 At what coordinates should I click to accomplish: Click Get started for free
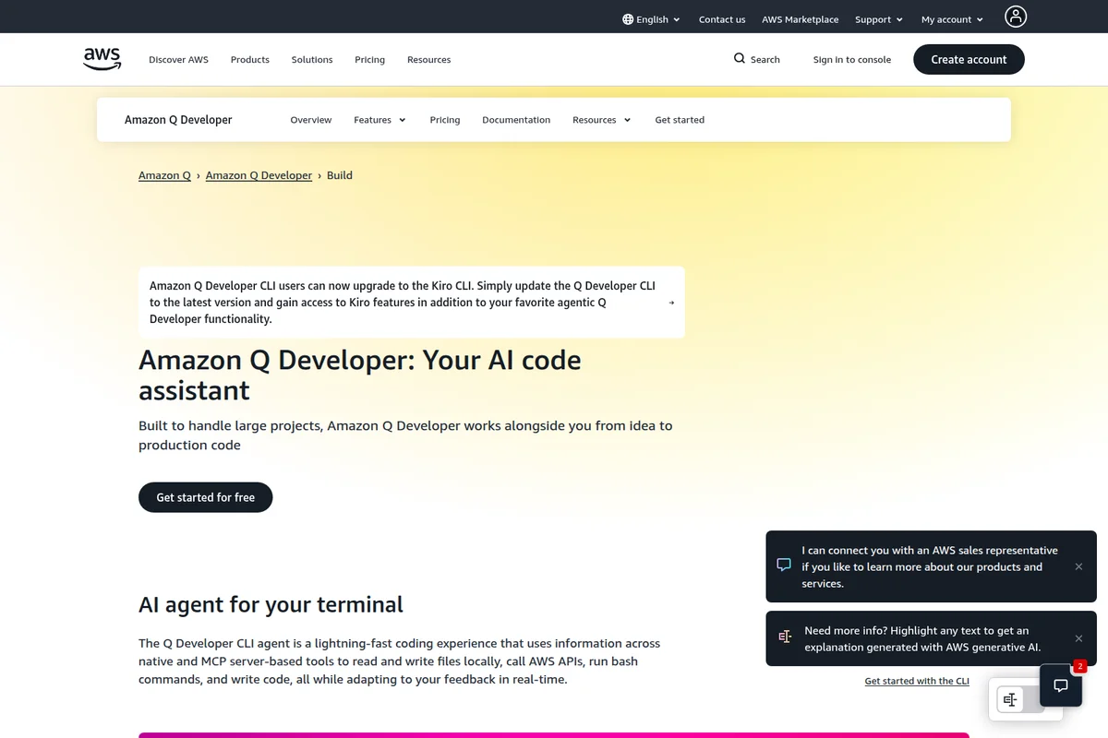pos(205,496)
